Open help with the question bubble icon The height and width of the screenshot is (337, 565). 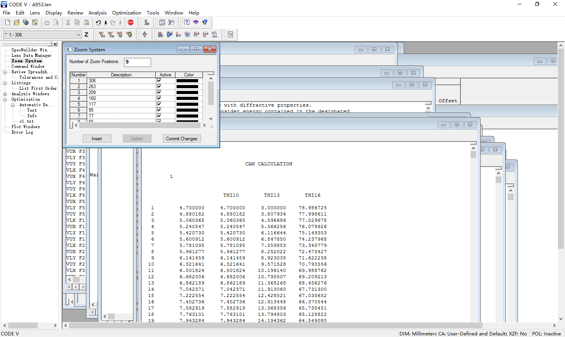point(187,22)
